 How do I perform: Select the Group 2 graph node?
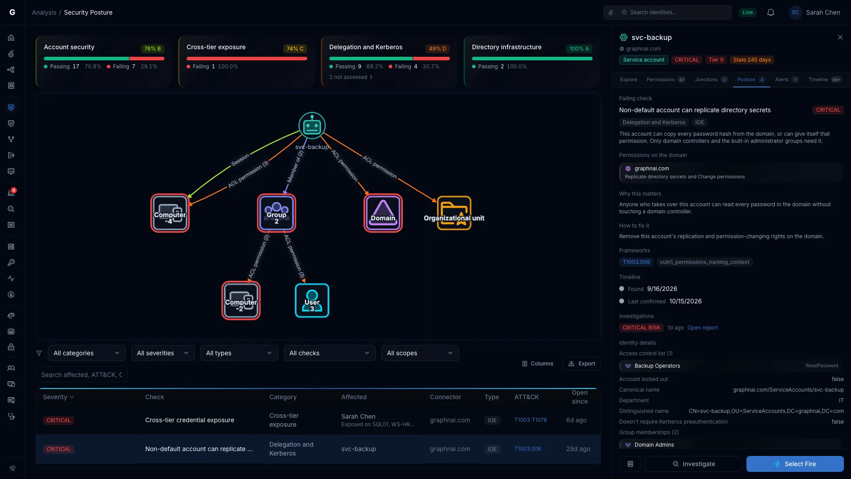(277, 213)
